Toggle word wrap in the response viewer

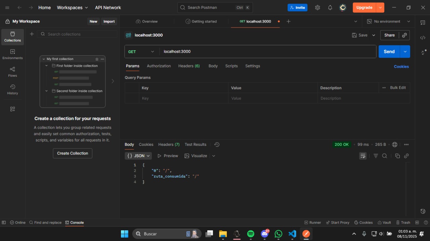(x=363, y=156)
